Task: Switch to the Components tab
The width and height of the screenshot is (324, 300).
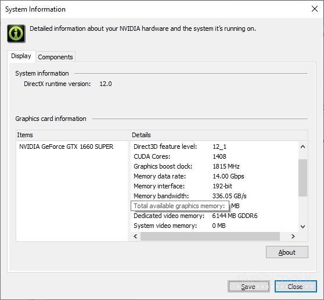Action: [x=55, y=57]
